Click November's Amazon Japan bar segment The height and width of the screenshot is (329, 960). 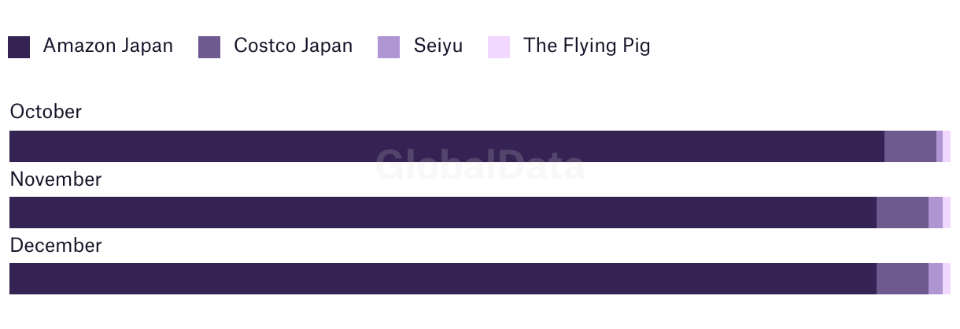click(442, 213)
